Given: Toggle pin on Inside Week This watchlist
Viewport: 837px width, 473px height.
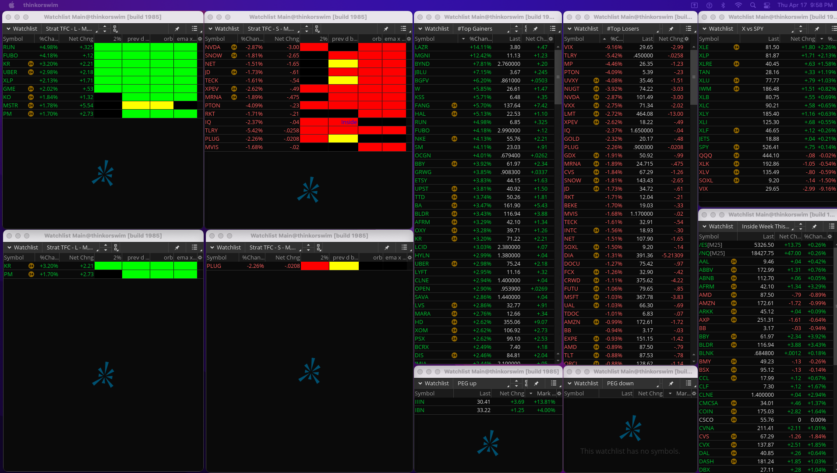Looking at the screenshot, I should pos(814,227).
